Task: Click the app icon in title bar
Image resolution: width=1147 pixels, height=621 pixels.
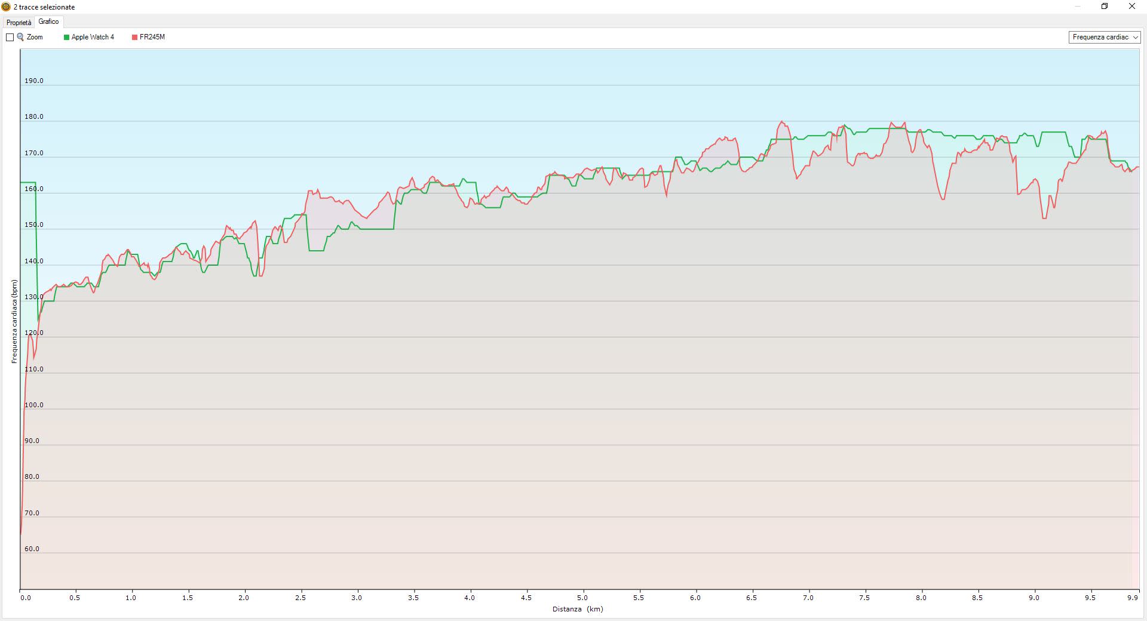Action: (6, 7)
